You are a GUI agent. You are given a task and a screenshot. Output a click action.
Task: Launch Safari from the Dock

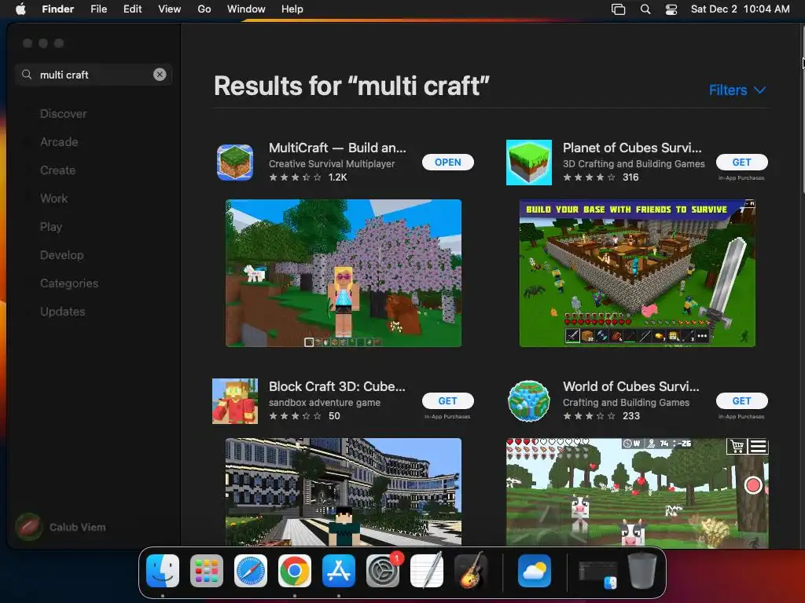(x=251, y=571)
